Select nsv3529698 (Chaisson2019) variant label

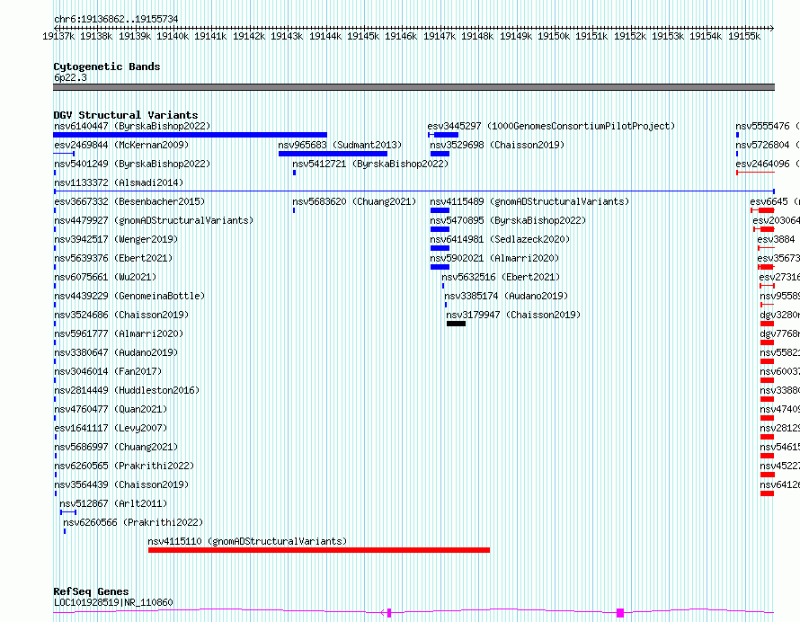[497, 145]
